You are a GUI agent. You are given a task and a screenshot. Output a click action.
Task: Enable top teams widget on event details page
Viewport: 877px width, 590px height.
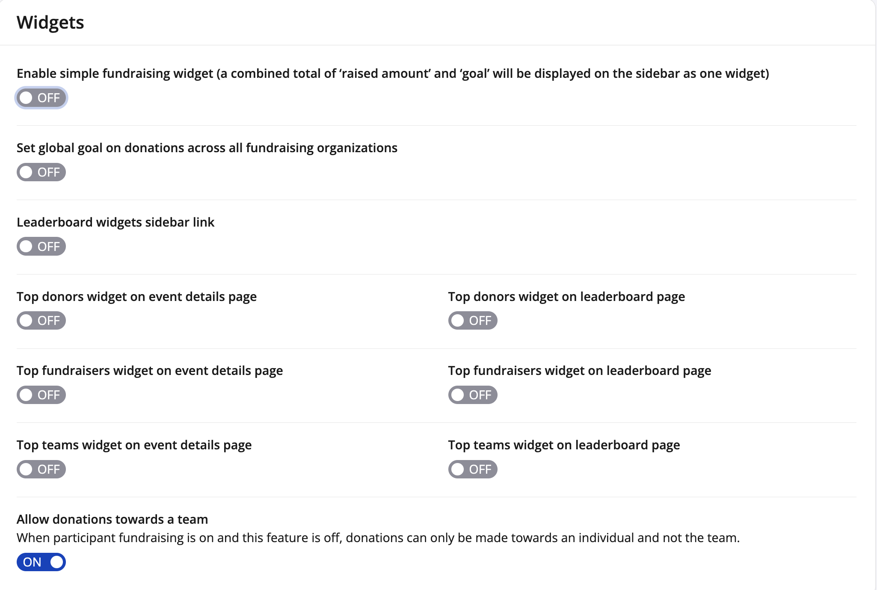[x=41, y=469]
